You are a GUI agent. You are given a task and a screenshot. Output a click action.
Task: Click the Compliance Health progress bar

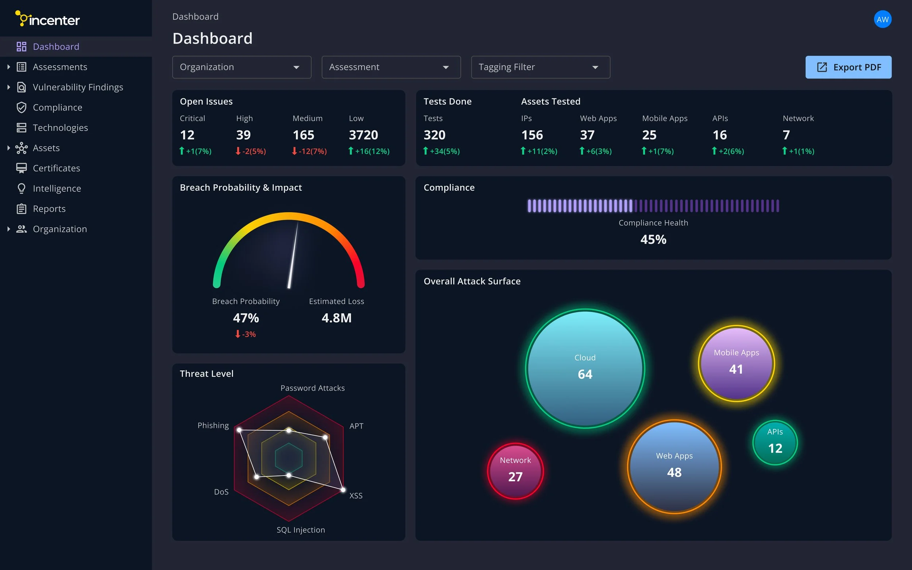(x=653, y=206)
